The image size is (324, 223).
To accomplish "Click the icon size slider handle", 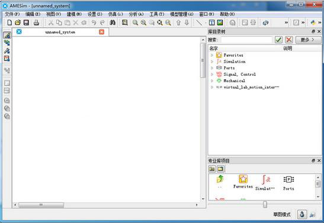I will (265, 205).
